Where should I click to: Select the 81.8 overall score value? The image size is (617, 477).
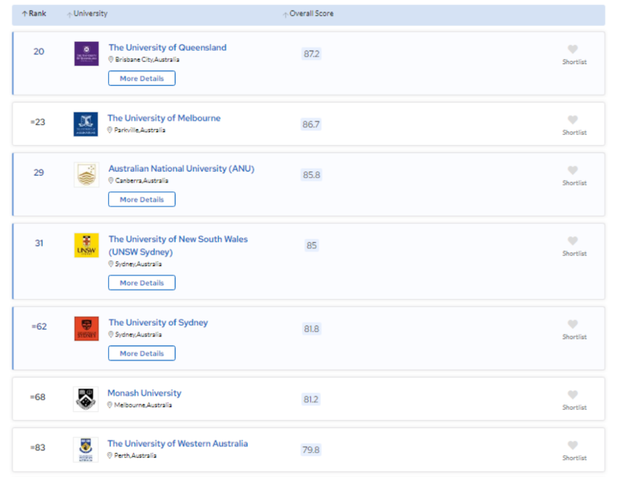pyautogui.click(x=312, y=328)
